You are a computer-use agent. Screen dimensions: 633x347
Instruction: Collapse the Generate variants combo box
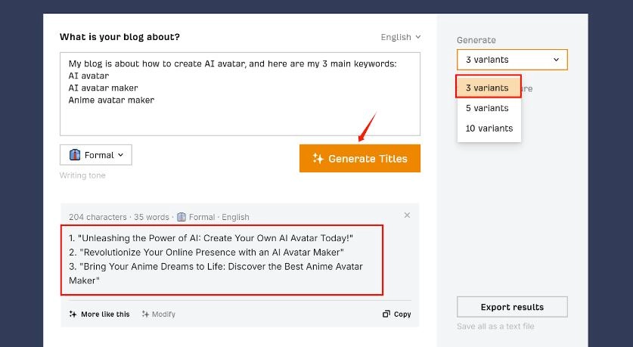[511, 60]
